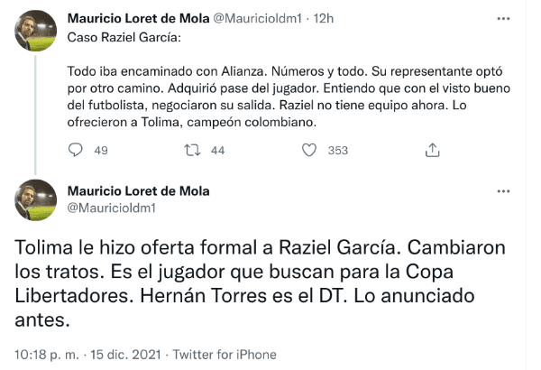Retweet the Caso Raziel García tweet
This screenshot has width=541, height=370.
pyautogui.click(x=191, y=151)
